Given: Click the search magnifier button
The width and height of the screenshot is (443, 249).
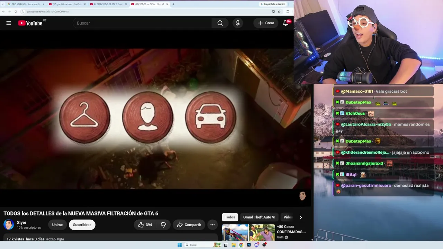Looking at the screenshot, I should (x=220, y=23).
